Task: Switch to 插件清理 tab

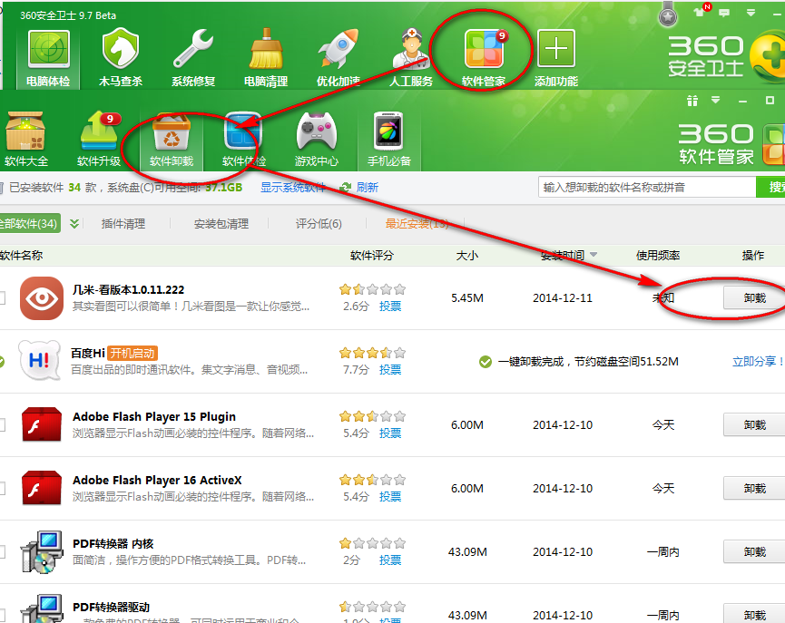Action: tap(123, 224)
